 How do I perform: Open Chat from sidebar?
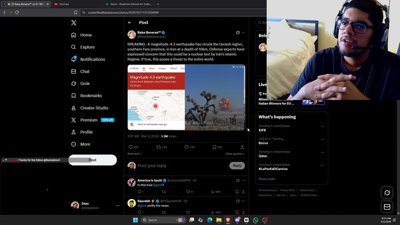(x=80, y=72)
